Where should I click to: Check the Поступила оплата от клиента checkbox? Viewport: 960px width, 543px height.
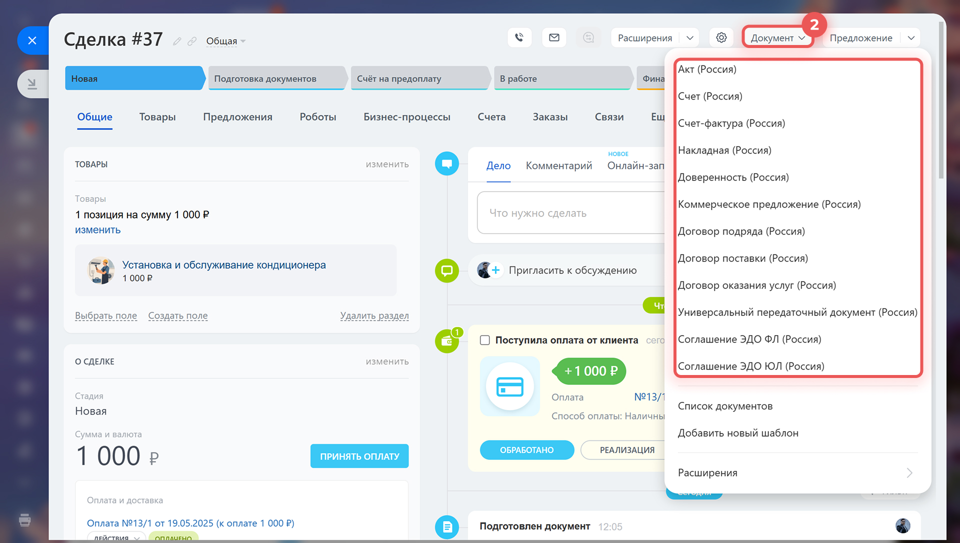484,340
